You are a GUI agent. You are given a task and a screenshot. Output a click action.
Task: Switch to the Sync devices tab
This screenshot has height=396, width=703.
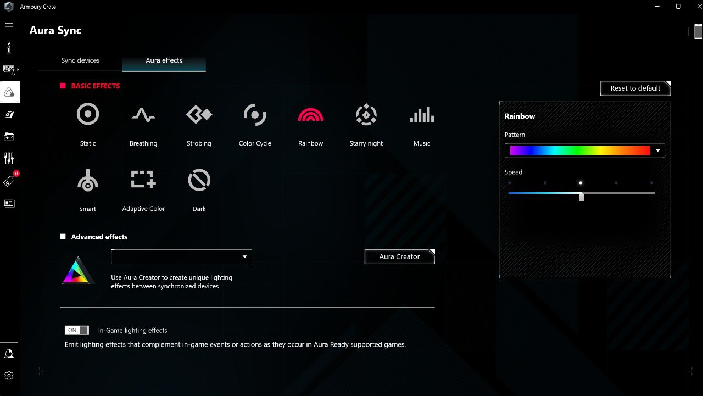pos(80,60)
